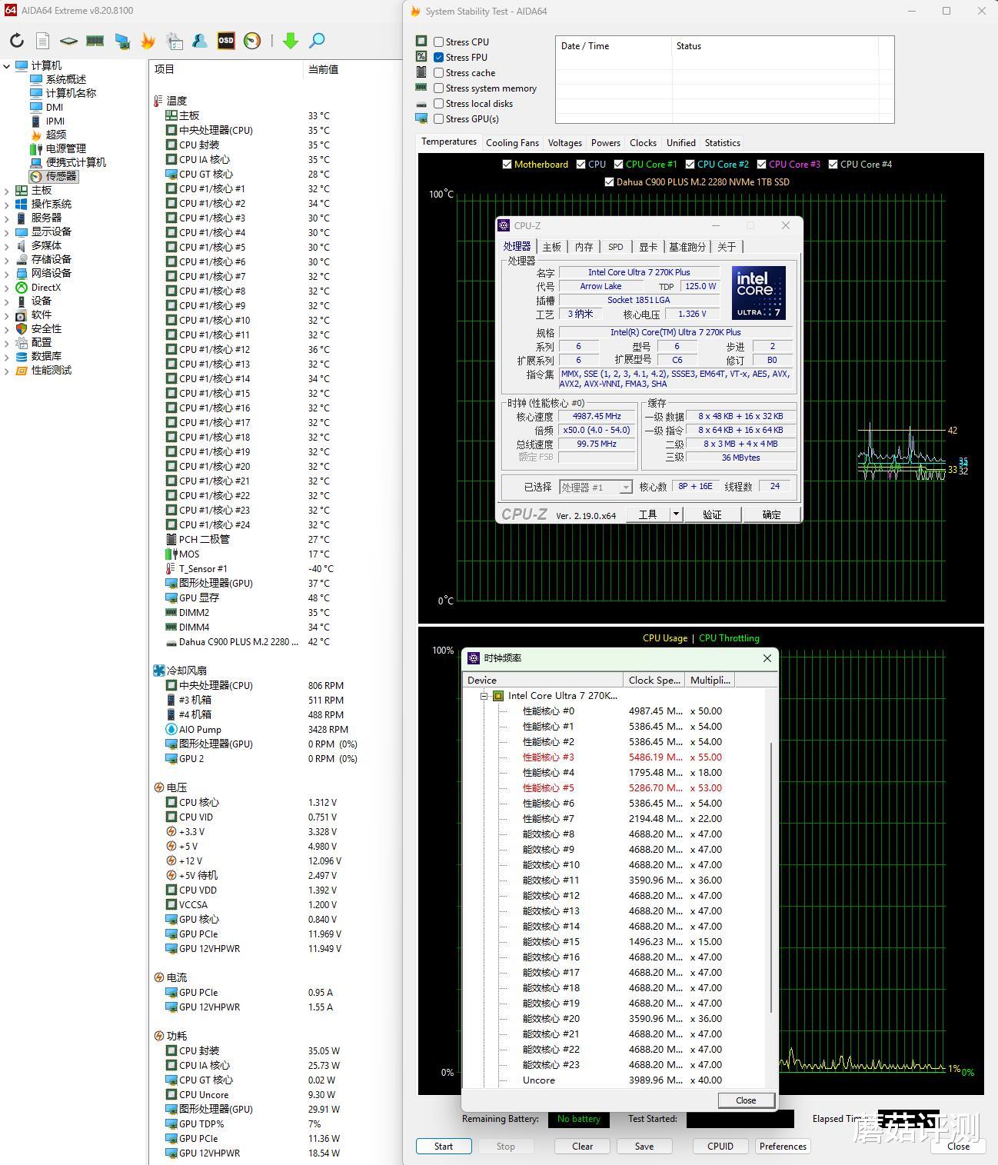Launch System Stability Test via toolbar flame icon
The image size is (998, 1165).
click(x=148, y=41)
